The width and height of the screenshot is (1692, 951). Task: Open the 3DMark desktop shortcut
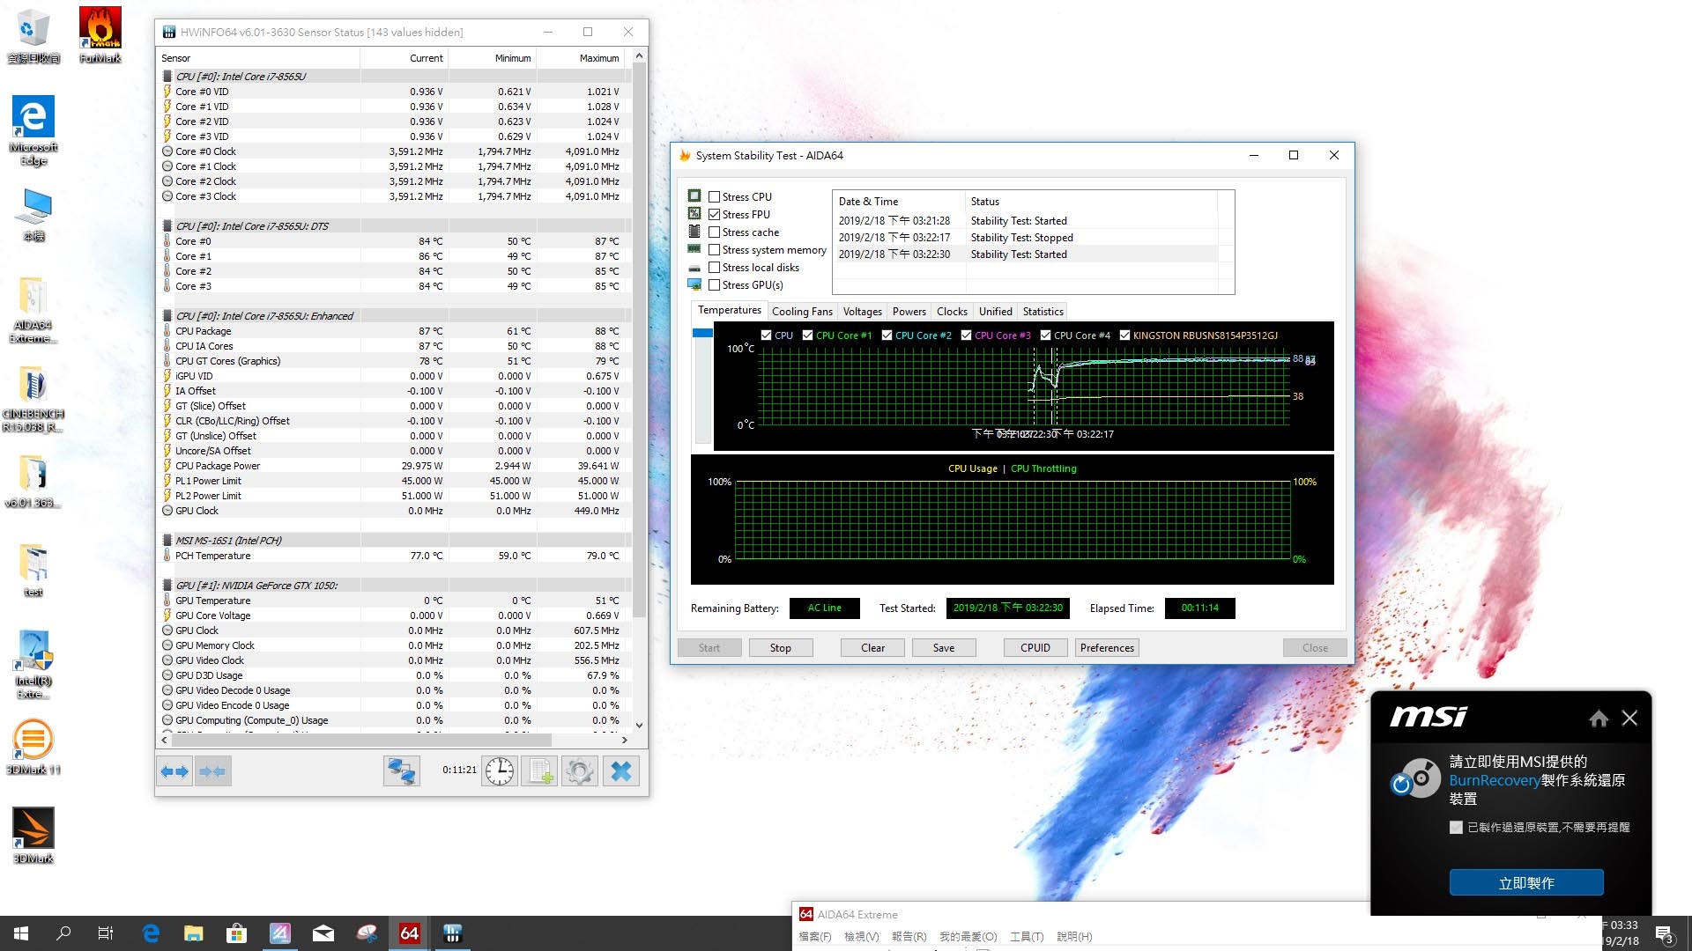tap(33, 835)
